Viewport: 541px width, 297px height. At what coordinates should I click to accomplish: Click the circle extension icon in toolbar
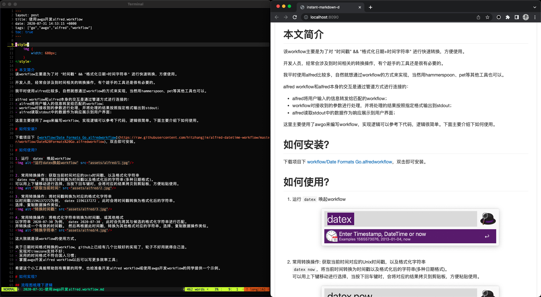click(499, 17)
